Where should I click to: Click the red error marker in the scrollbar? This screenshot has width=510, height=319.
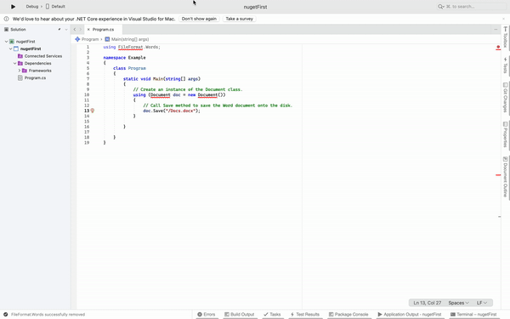tap(498, 175)
